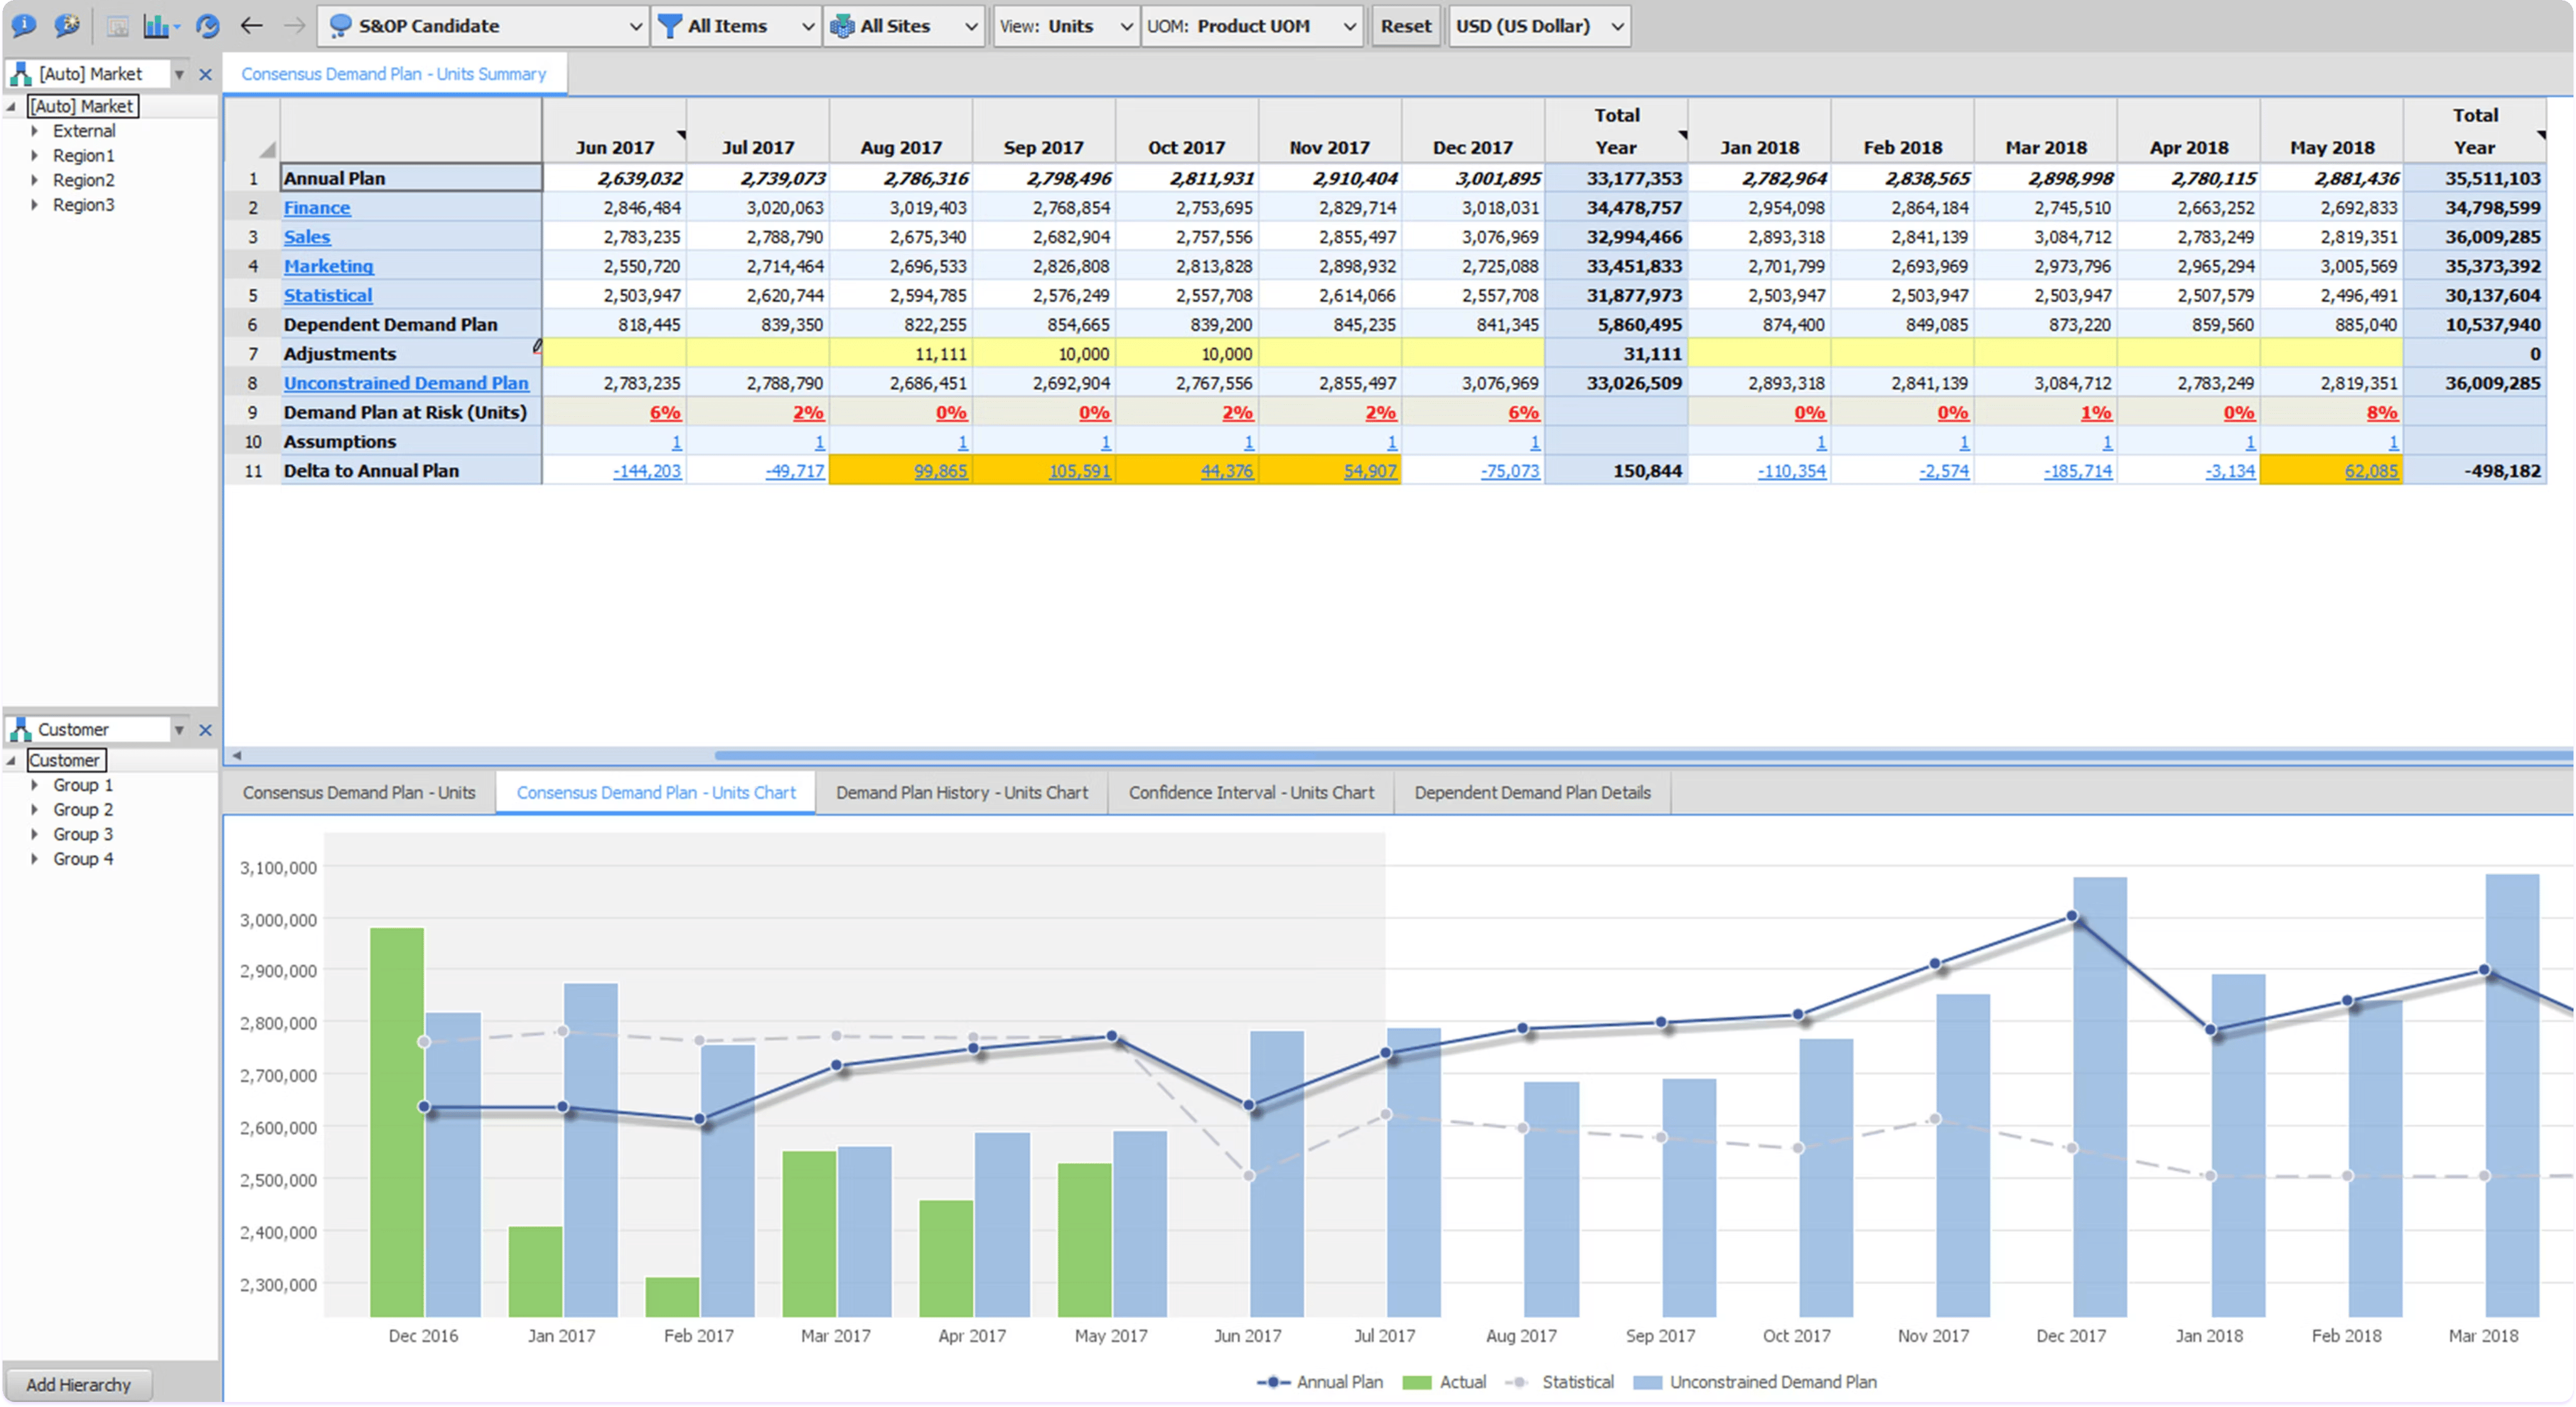
Task: Open the All Sites filter dropdown
Action: tap(903, 26)
